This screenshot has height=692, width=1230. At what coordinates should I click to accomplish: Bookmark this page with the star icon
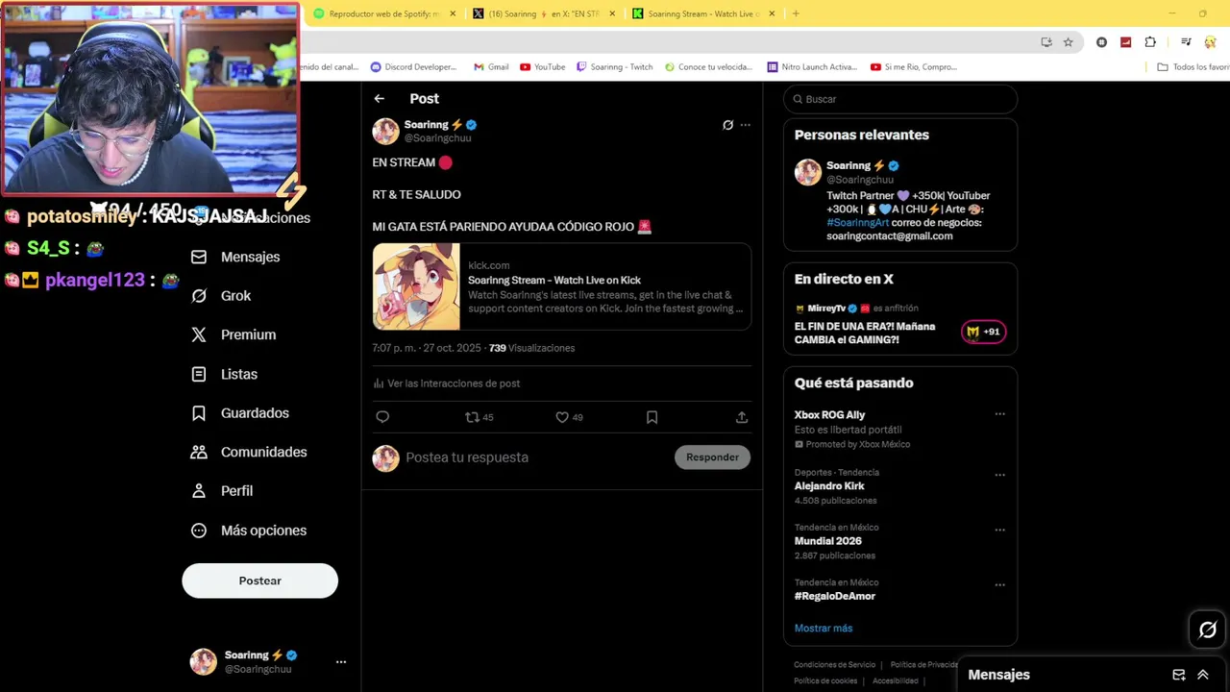click(1068, 42)
